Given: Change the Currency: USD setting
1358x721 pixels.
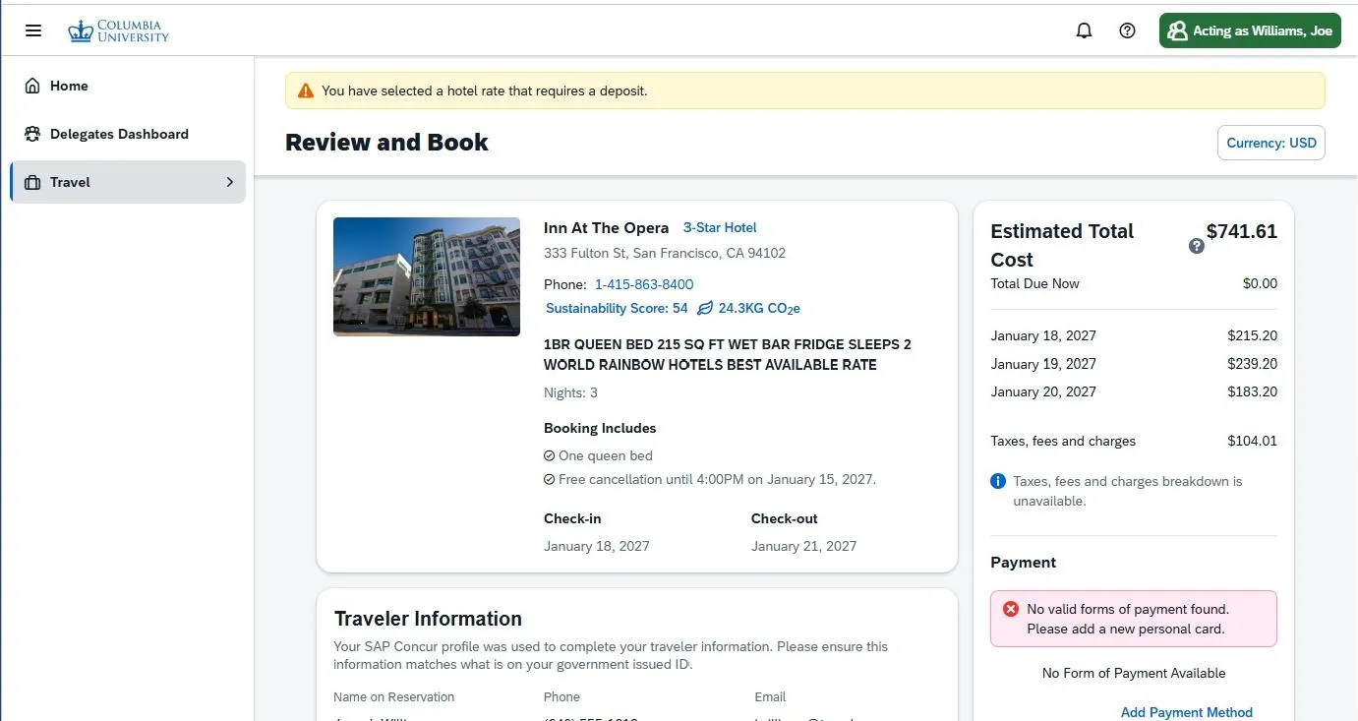Looking at the screenshot, I should point(1271,143).
